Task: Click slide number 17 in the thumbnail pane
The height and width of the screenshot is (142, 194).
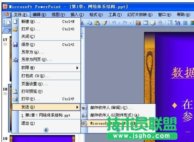Action: click(x=5, y=40)
